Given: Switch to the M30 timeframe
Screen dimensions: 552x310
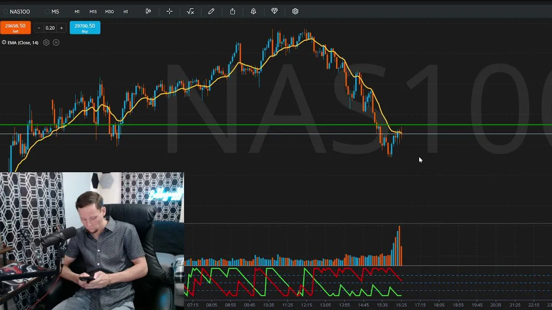Looking at the screenshot, I should [x=110, y=12].
